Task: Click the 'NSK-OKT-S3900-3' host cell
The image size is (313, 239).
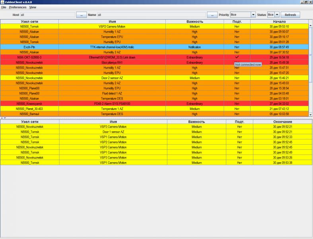Action: coord(29,57)
